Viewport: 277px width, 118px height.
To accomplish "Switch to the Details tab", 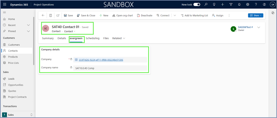I will coord(62,38).
